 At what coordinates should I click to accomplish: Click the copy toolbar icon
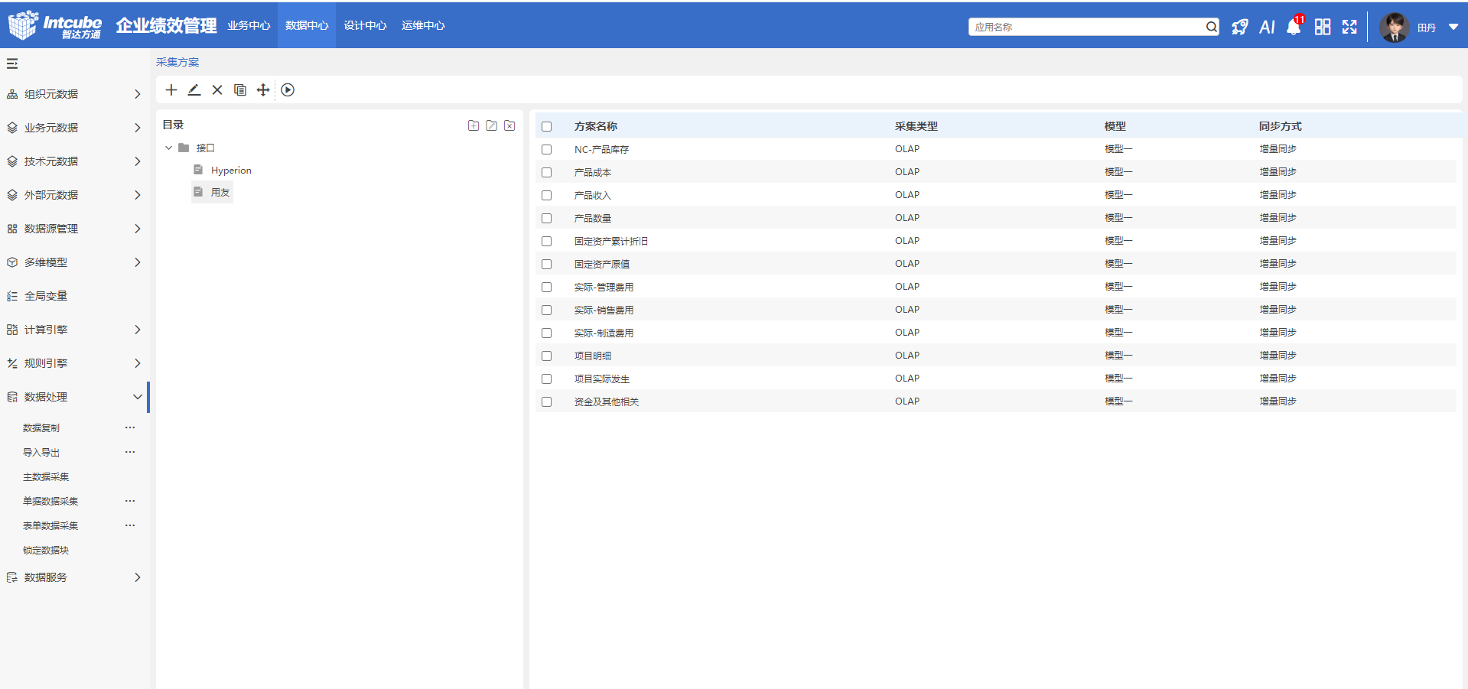pos(240,90)
